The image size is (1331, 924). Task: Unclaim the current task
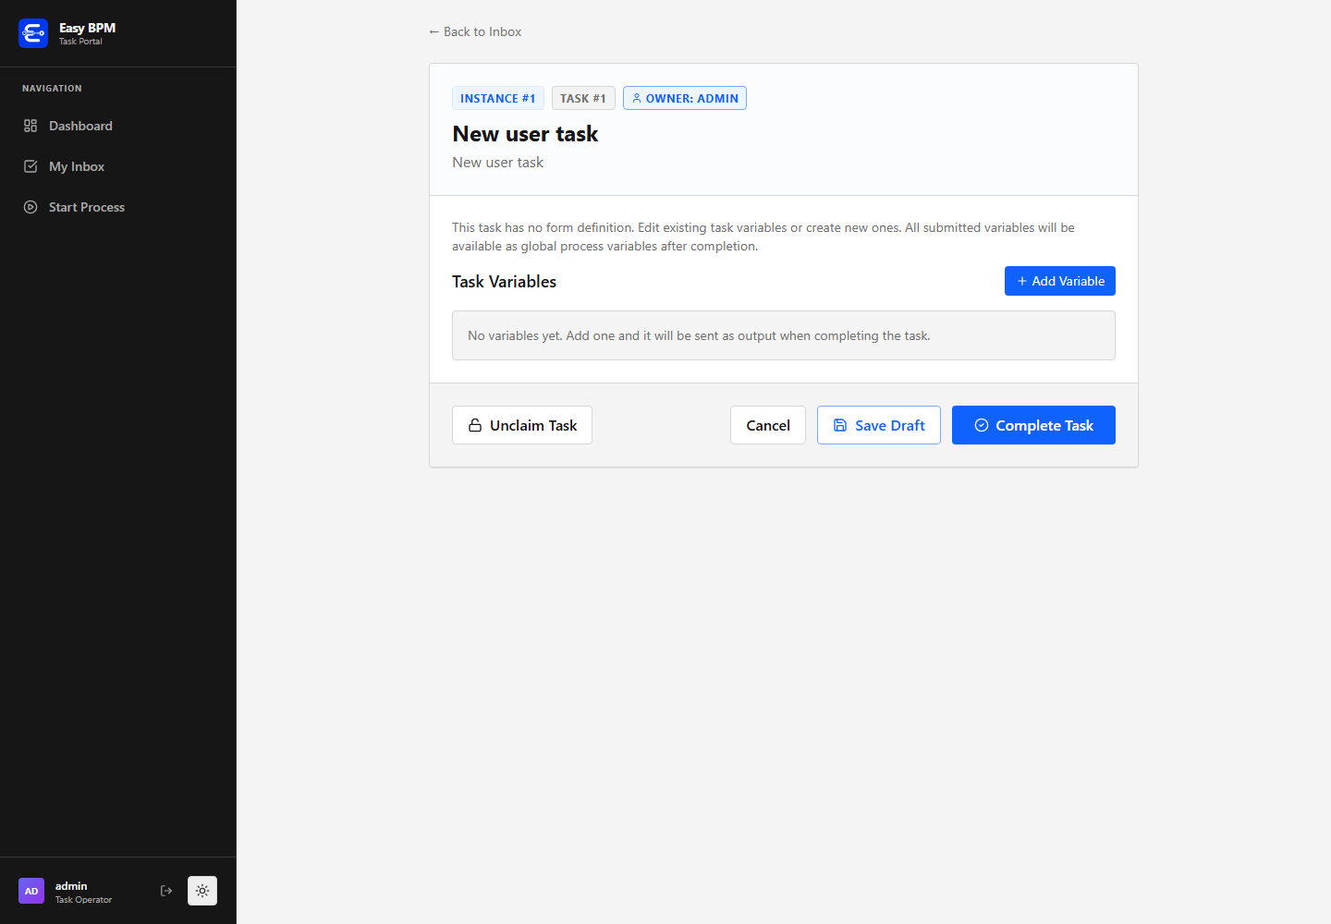click(x=522, y=425)
